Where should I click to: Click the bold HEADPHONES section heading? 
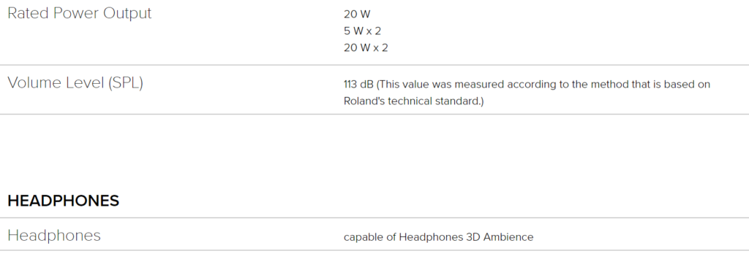(x=63, y=201)
